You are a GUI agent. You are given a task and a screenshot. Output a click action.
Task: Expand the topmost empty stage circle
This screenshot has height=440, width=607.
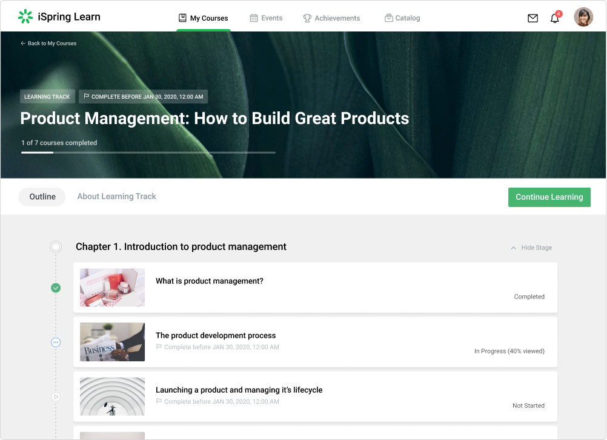[56, 246]
